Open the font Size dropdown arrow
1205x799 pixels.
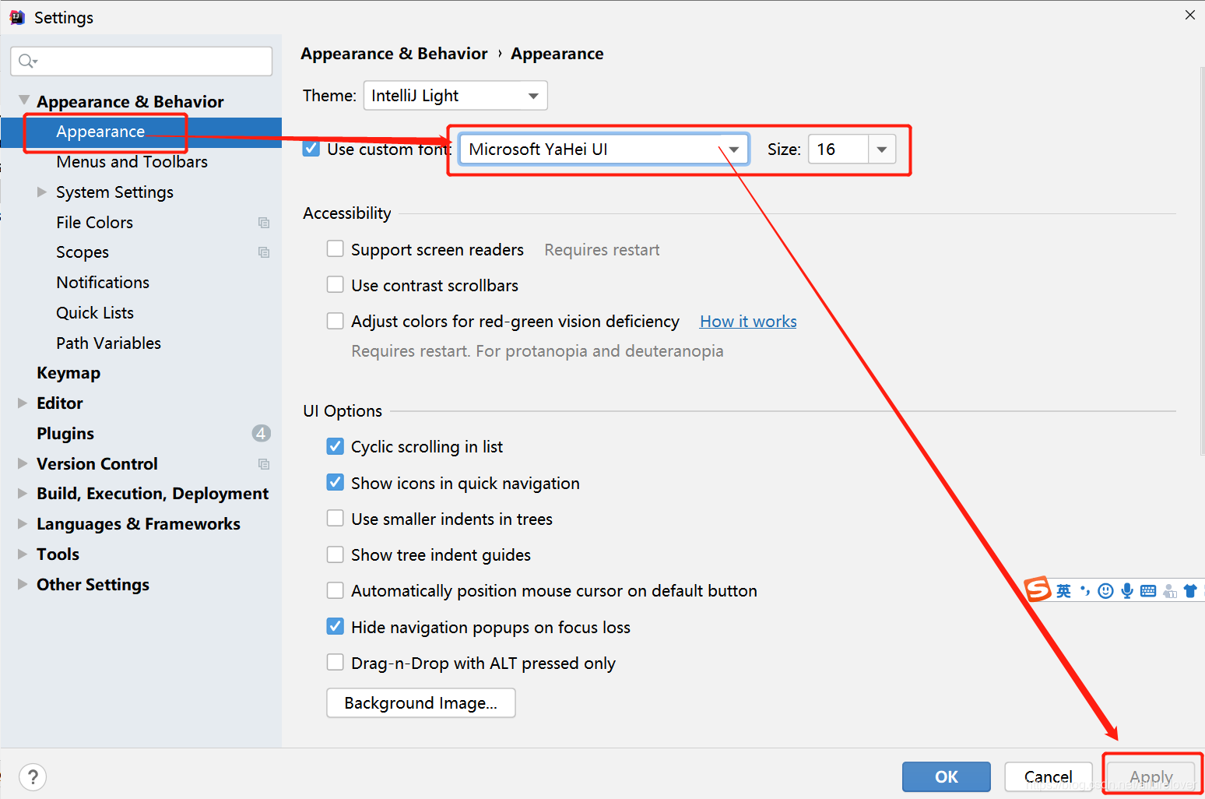(881, 150)
